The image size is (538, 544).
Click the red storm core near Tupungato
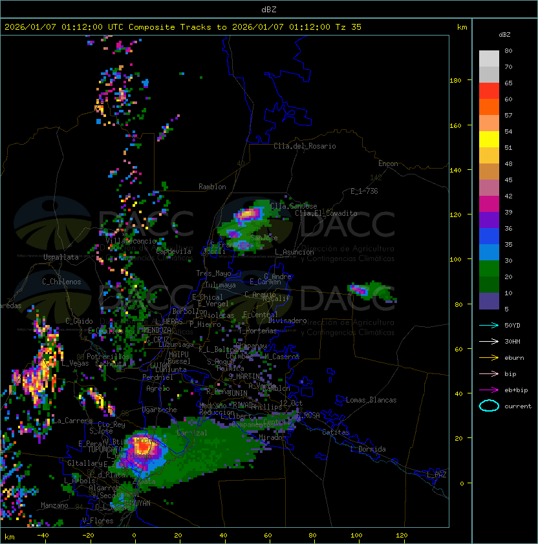click(x=143, y=447)
